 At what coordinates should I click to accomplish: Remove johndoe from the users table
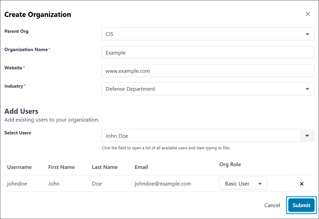click(302, 184)
